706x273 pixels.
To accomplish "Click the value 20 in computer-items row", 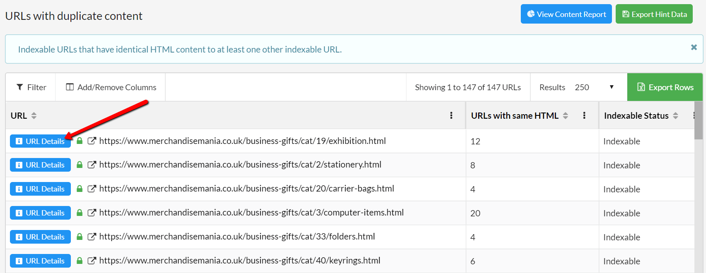I will tap(475, 213).
